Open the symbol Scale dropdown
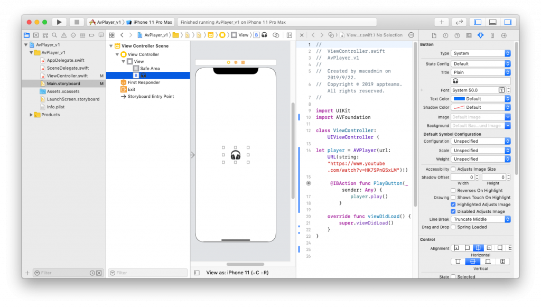This screenshot has width=541, height=307. click(480, 151)
